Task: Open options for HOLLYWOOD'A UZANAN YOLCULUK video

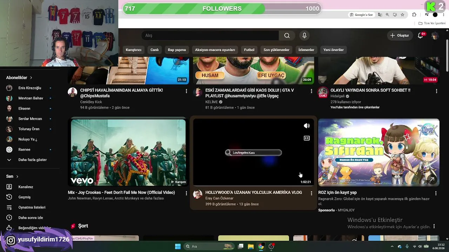Action: [311, 193]
